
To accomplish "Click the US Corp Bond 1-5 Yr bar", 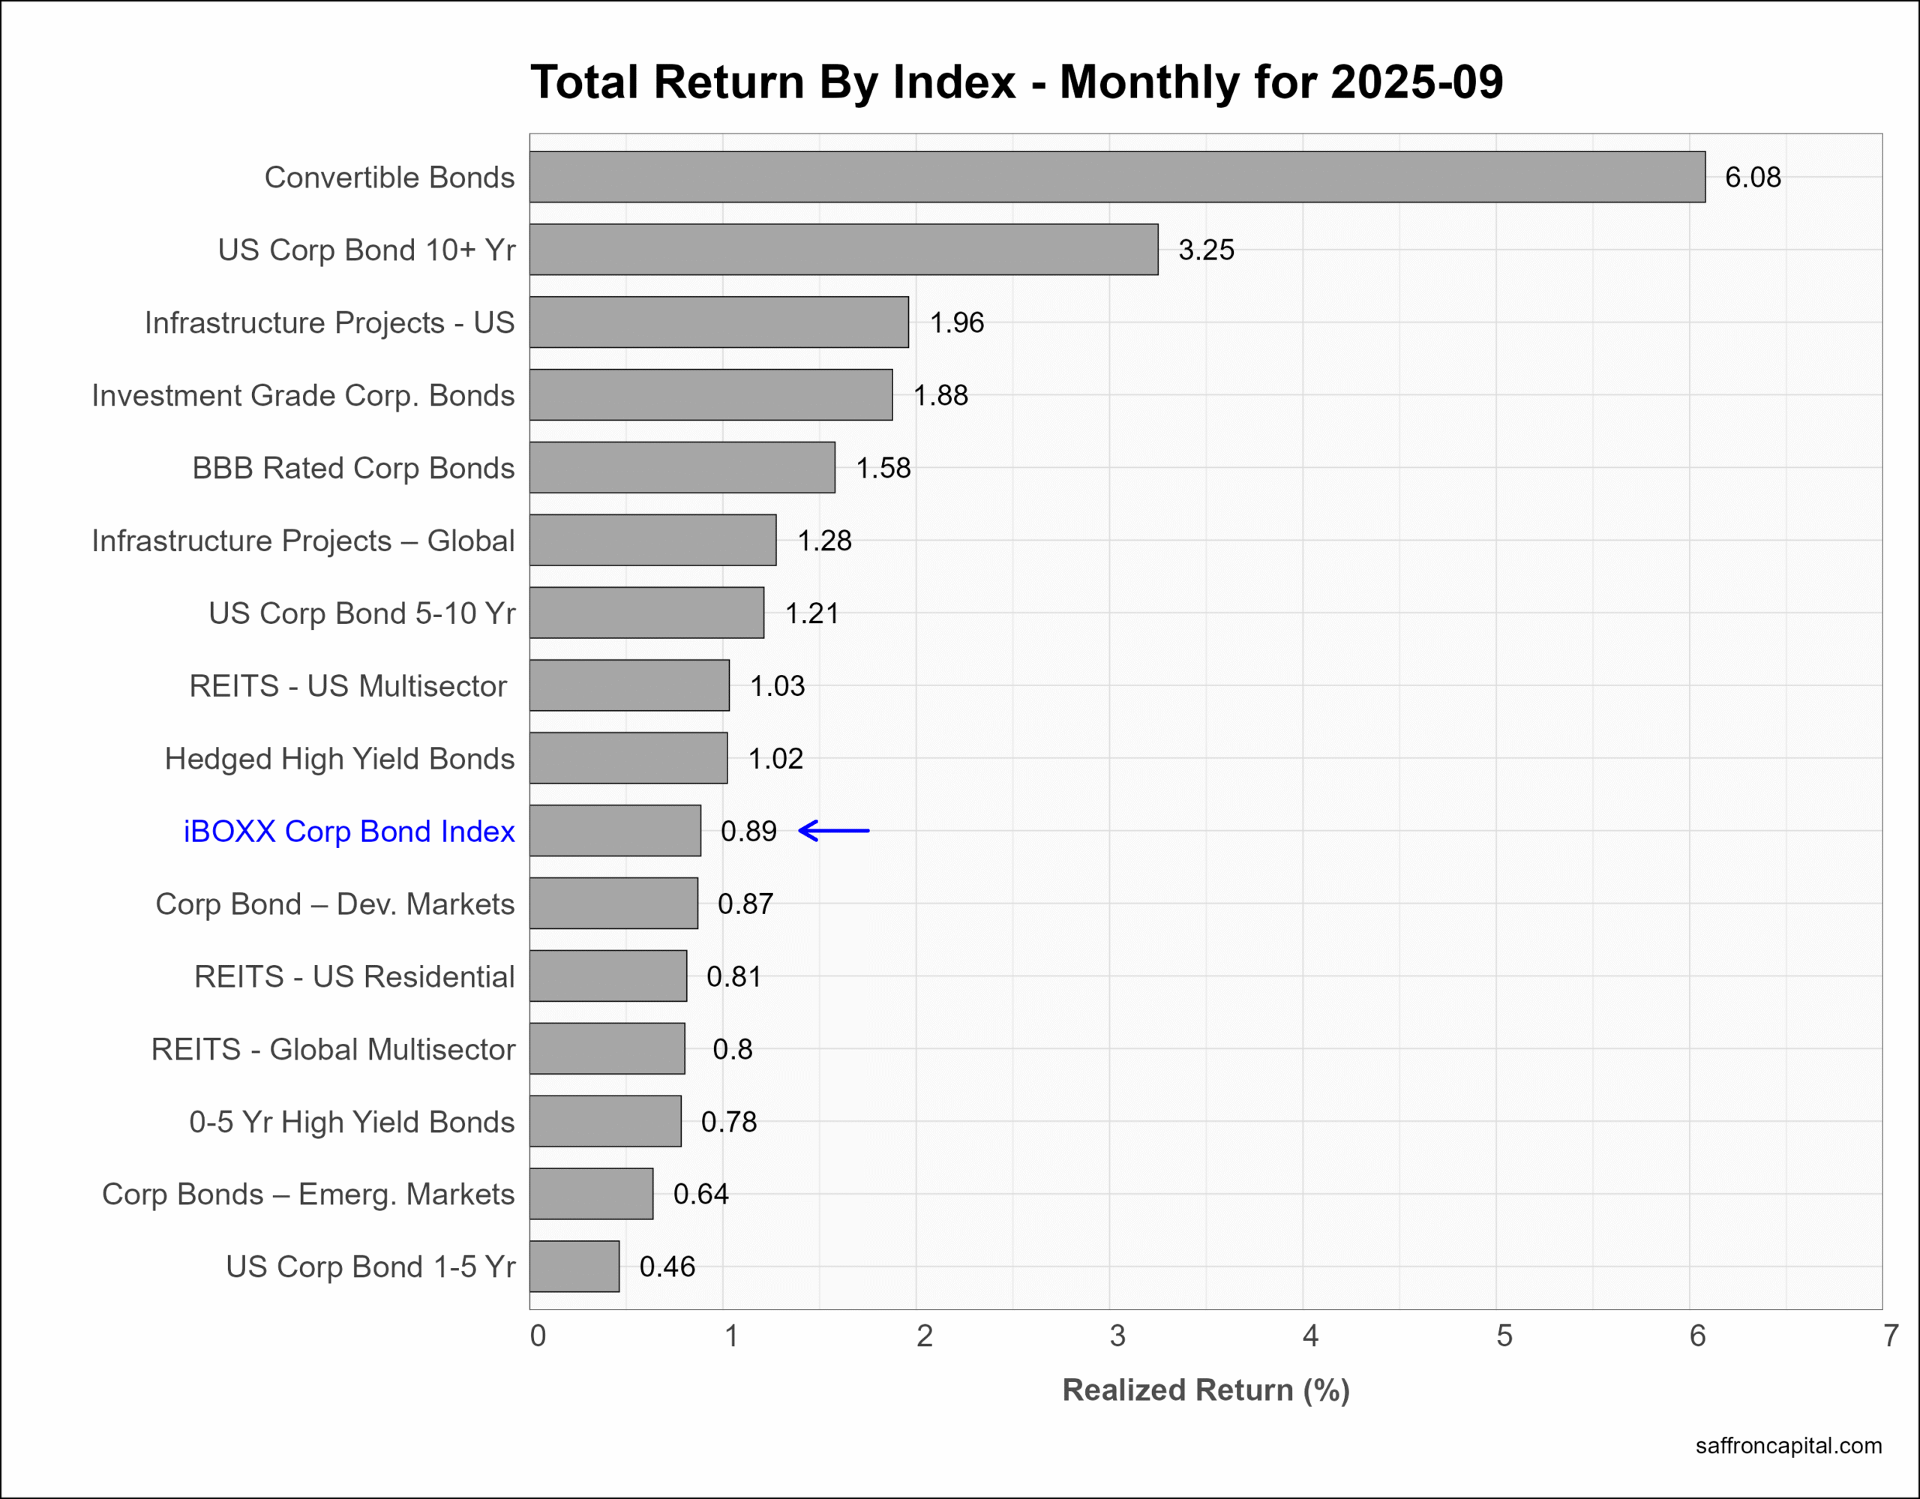I will 574,1267.
